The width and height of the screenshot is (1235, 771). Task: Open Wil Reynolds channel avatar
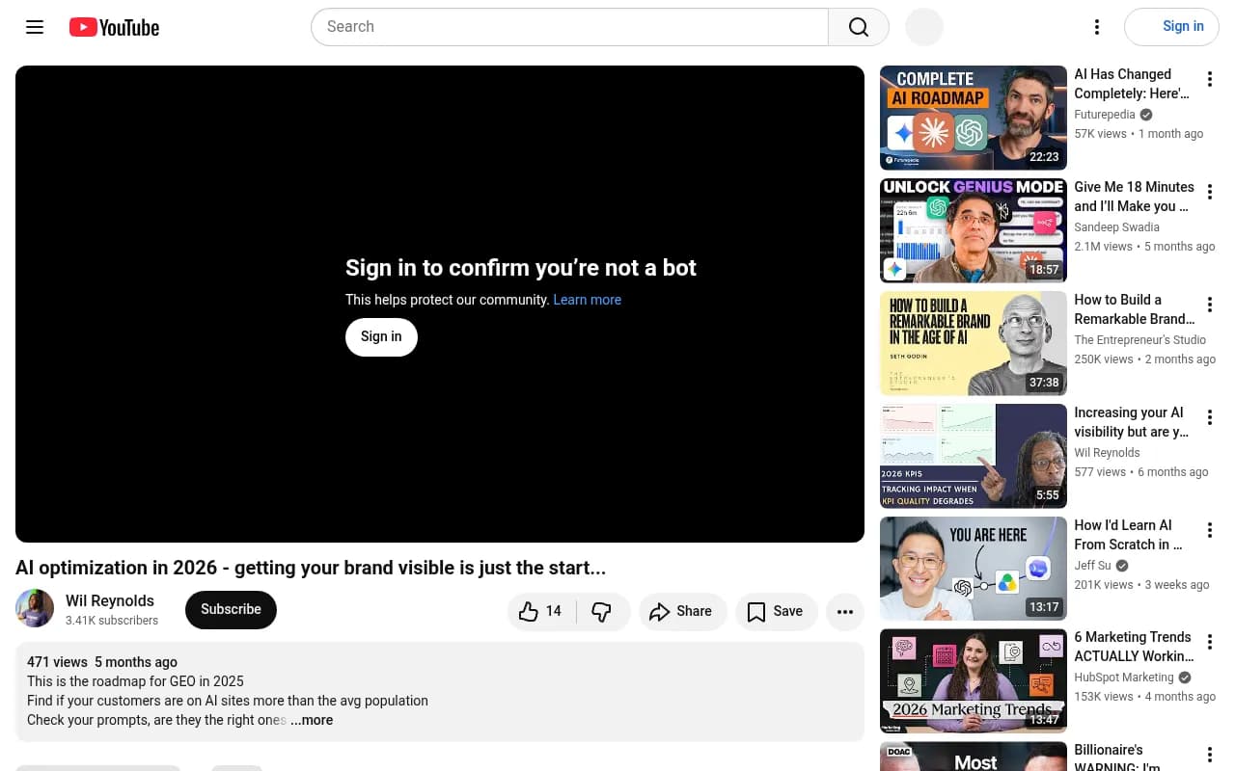point(35,609)
